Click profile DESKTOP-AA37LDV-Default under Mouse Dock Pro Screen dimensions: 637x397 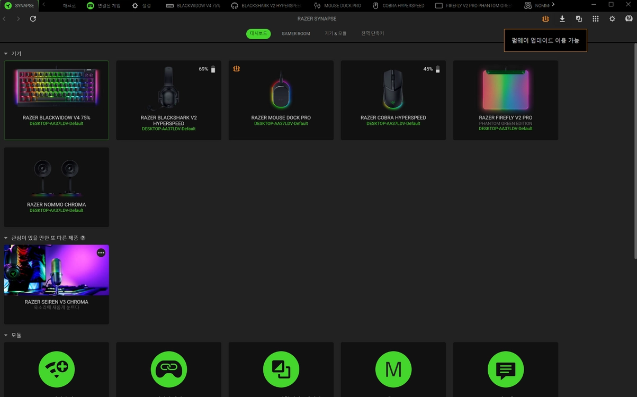281,124
